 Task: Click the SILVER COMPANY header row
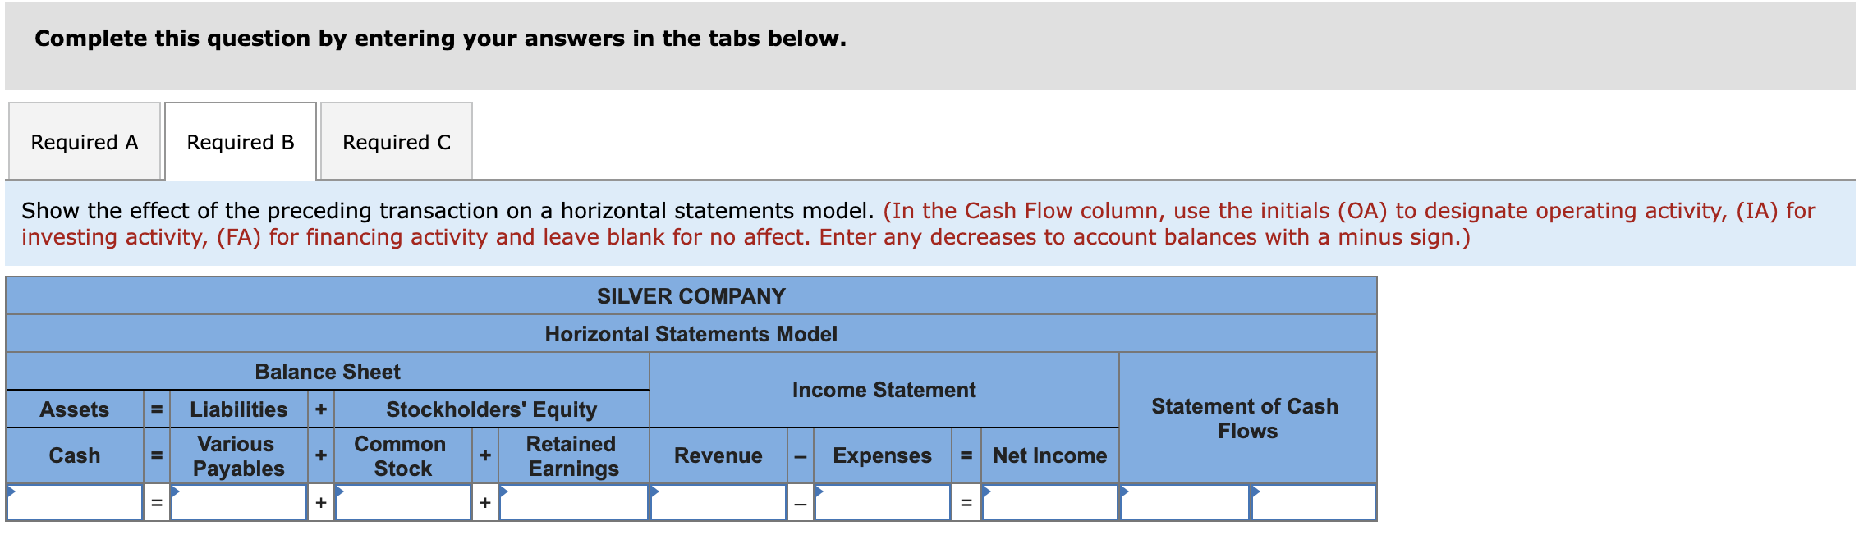(690, 295)
